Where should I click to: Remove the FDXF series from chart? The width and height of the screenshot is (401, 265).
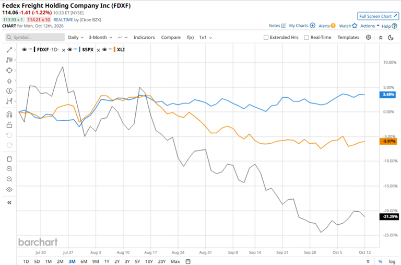click(x=64, y=50)
